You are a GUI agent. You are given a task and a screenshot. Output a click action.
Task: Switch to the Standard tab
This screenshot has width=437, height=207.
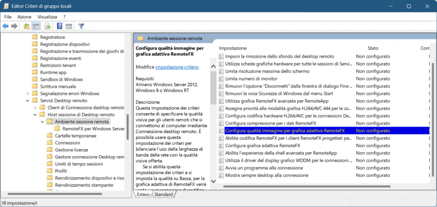[x=163, y=195]
